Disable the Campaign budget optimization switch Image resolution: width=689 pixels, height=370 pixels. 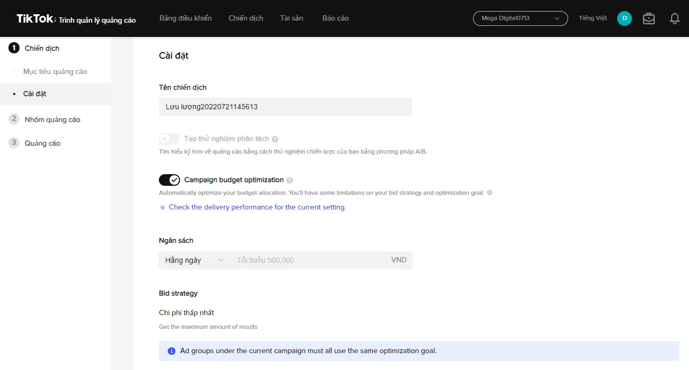click(169, 180)
